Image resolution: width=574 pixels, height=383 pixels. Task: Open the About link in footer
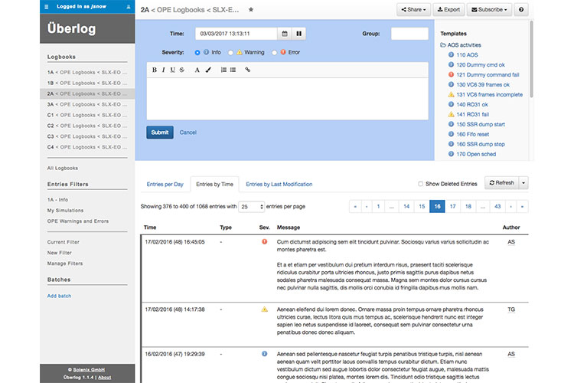[x=104, y=377]
